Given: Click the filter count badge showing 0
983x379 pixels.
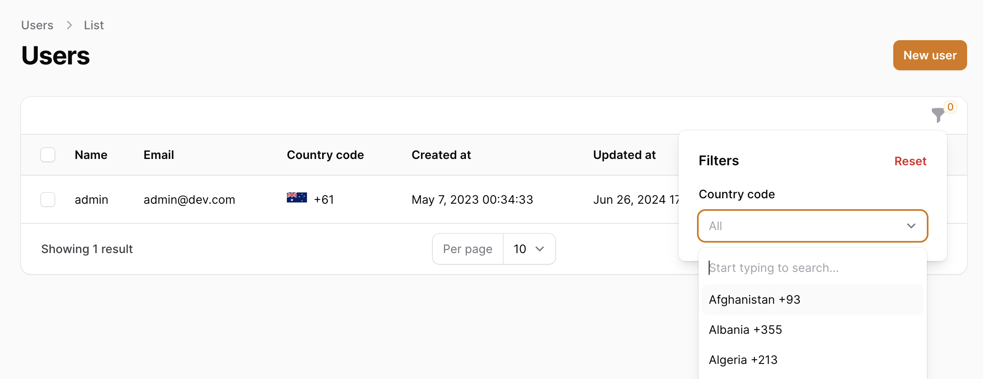Looking at the screenshot, I should [950, 107].
